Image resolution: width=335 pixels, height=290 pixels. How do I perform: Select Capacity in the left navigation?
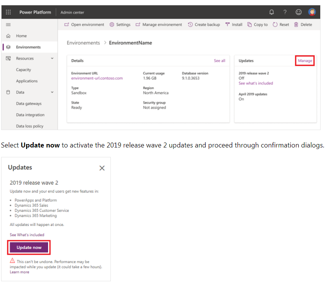pyautogui.click(x=24, y=70)
